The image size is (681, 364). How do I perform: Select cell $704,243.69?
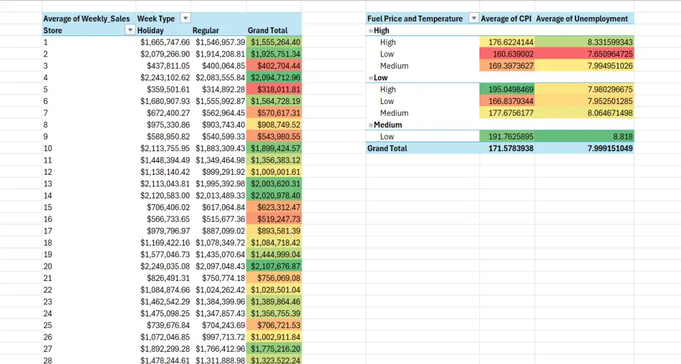219,325
